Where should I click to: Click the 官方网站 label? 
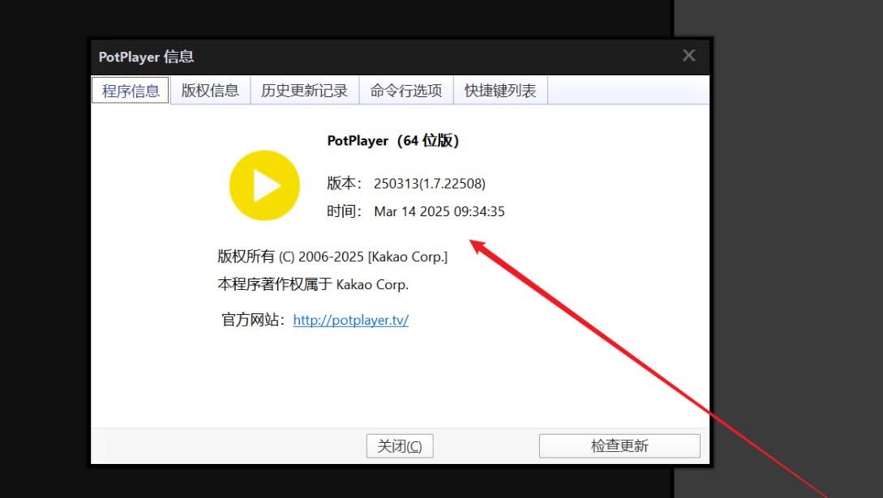click(x=253, y=320)
